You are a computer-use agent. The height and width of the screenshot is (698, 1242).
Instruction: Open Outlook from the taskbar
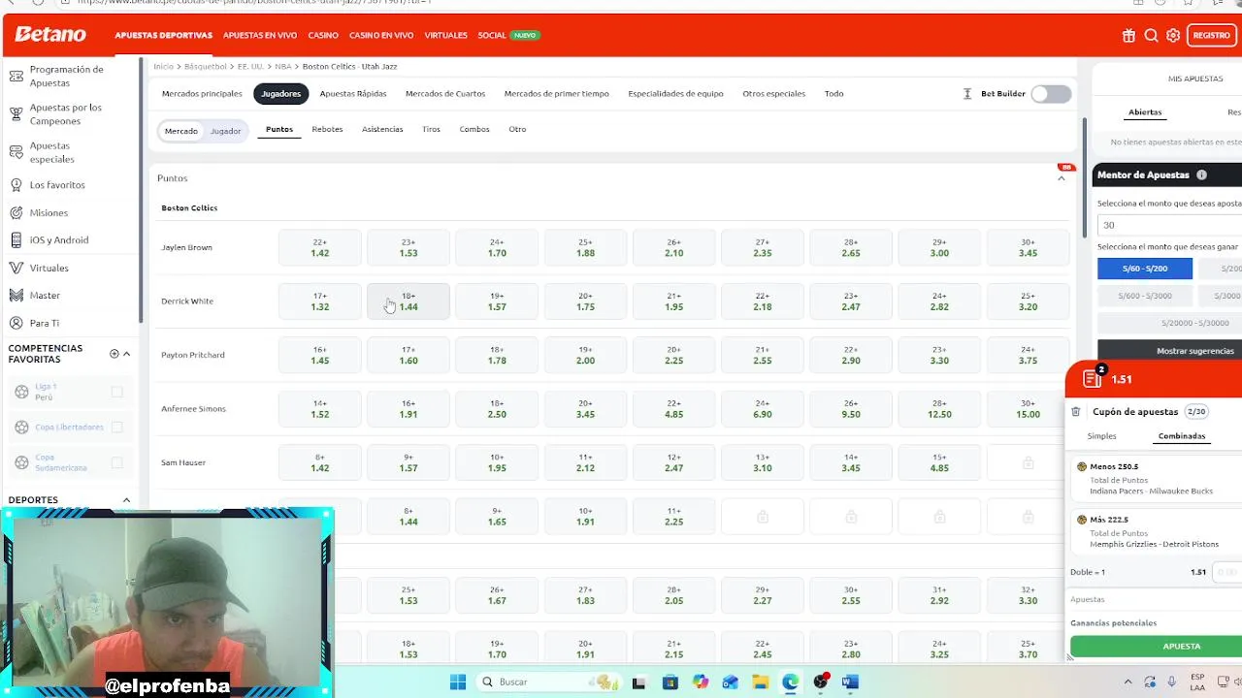pos(731,682)
